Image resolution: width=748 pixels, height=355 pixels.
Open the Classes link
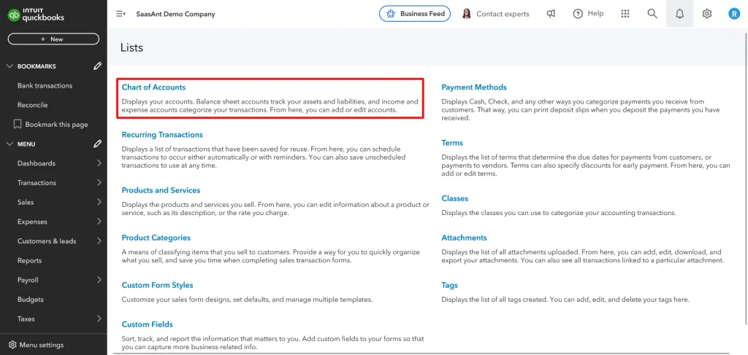click(454, 198)
